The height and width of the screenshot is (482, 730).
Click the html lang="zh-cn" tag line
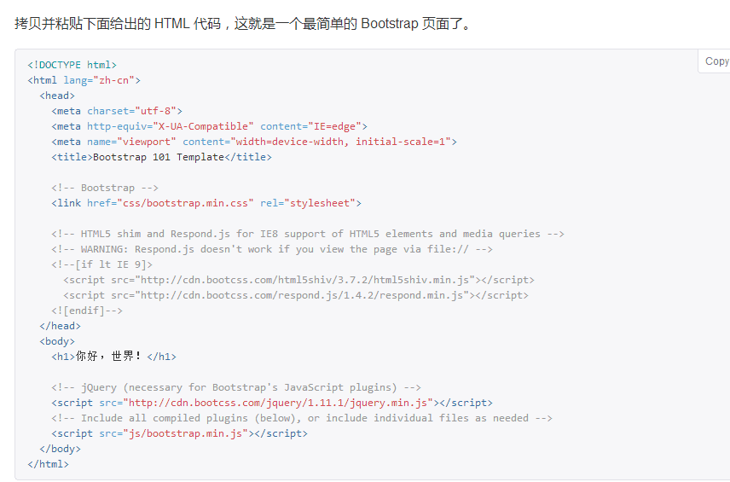point(84,80)
